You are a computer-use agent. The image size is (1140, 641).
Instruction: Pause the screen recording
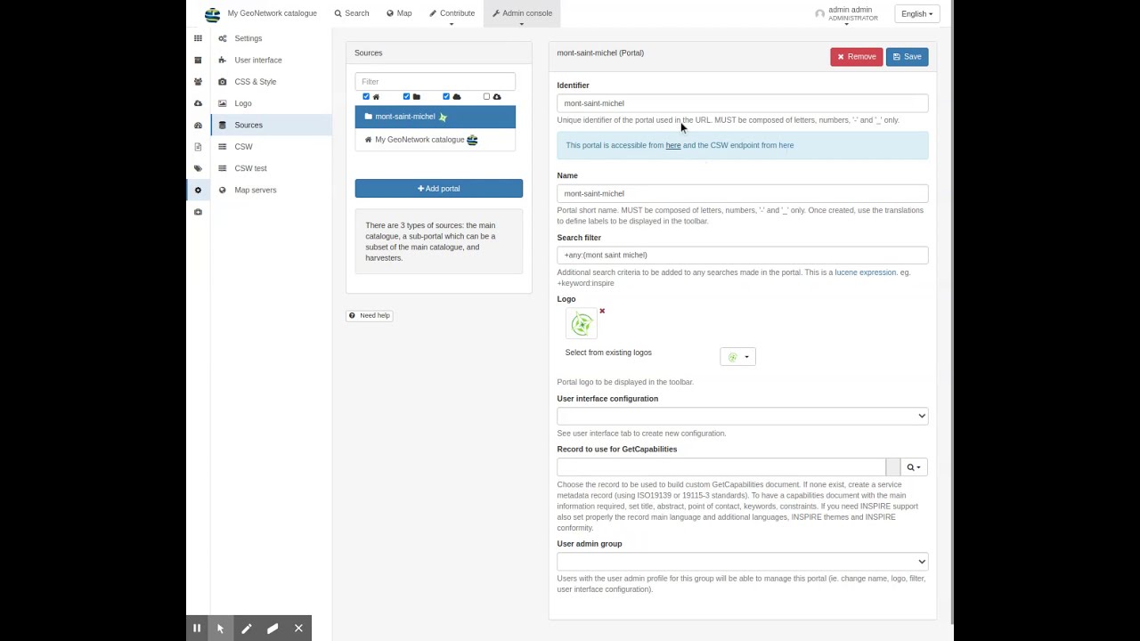(x=197, y=628)
